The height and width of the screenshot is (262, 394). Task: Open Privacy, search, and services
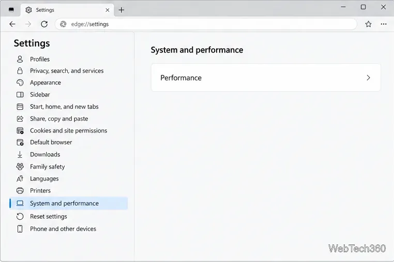[67, 71]
